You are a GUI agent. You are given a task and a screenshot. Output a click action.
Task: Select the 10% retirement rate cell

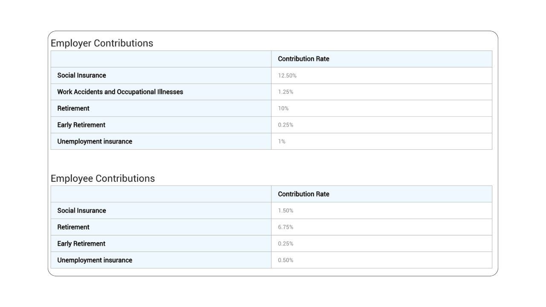tap(283, 108)
